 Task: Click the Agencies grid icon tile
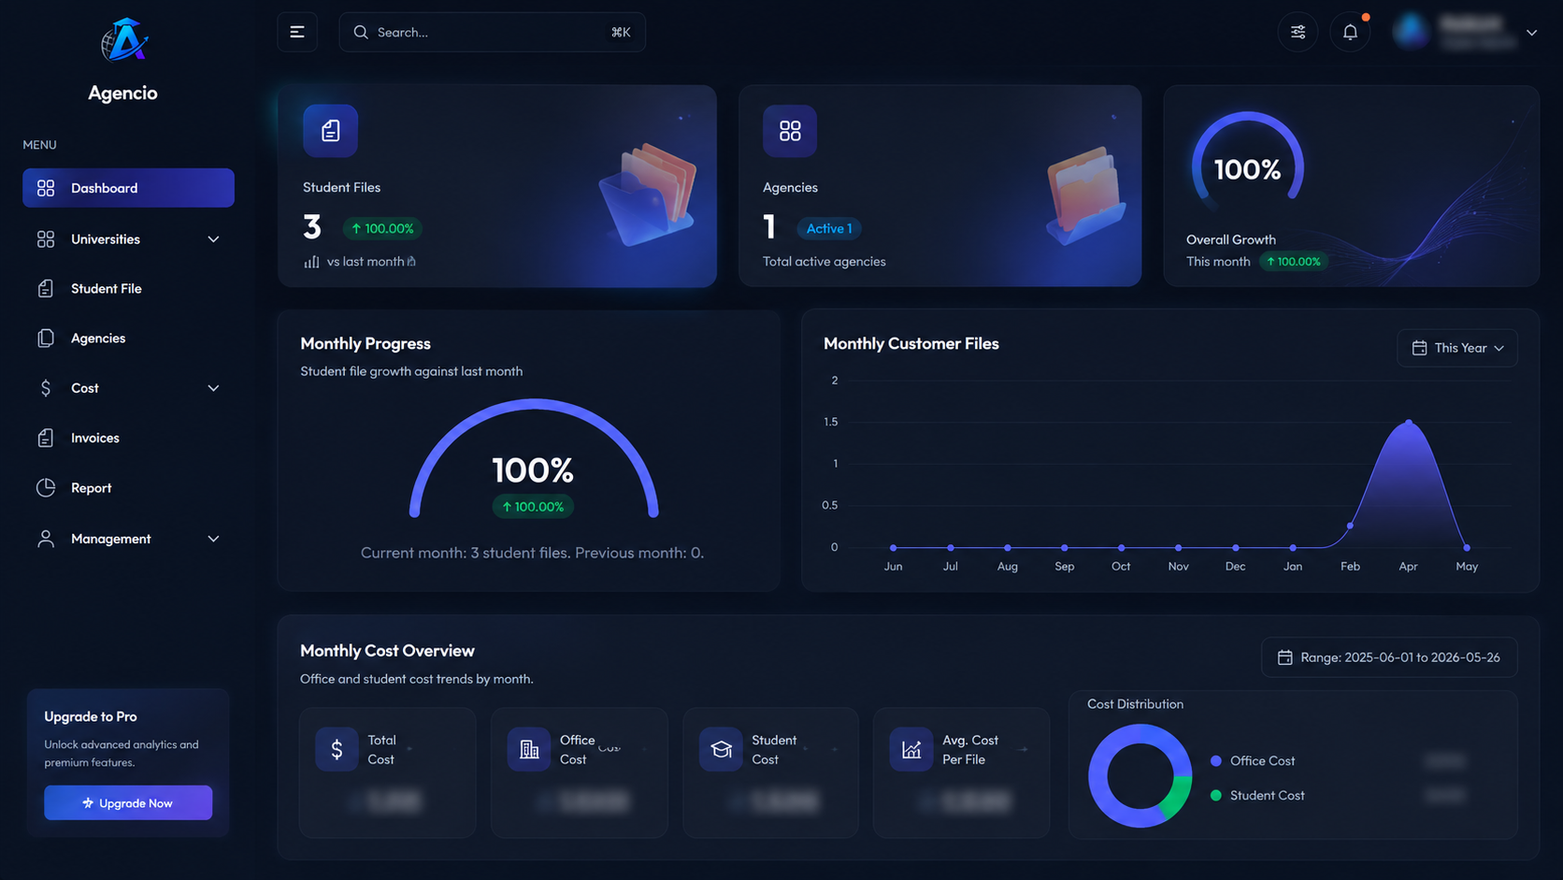click(x=790, y=131)
